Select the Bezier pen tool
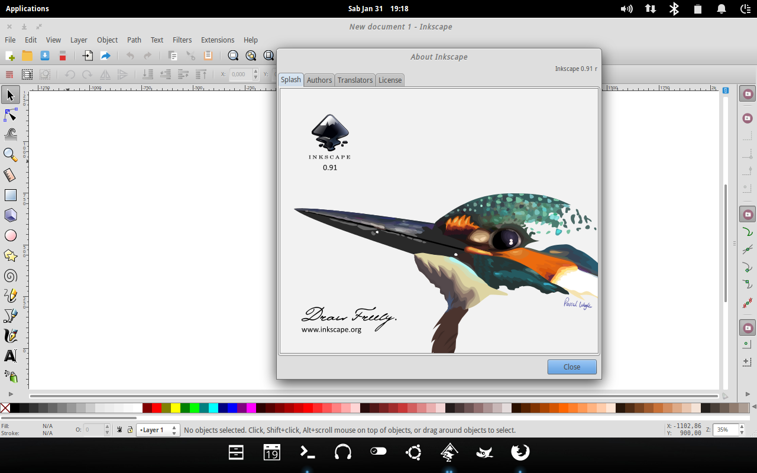The width and height of the screenshot is (757, 473). pos(10,316)
